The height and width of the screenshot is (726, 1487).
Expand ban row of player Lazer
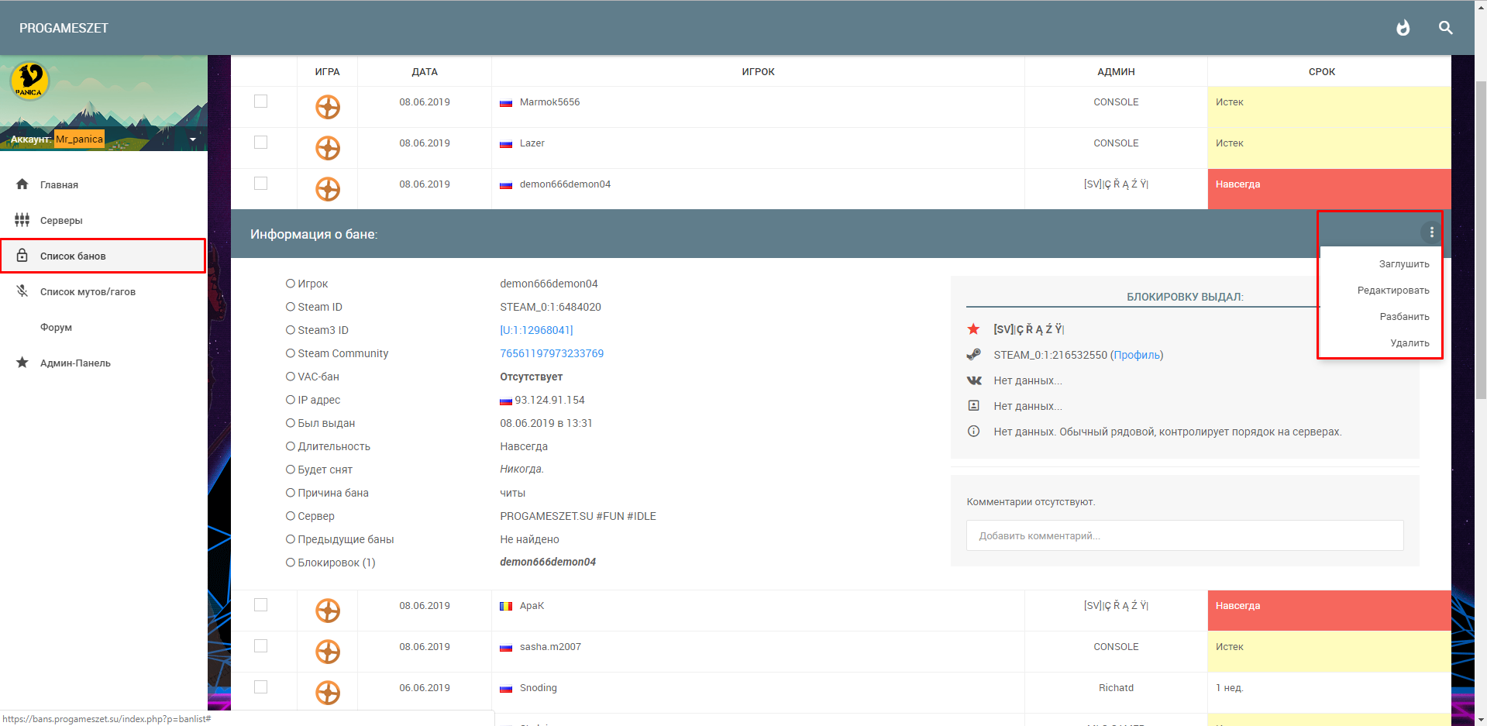tap(841, 148)
